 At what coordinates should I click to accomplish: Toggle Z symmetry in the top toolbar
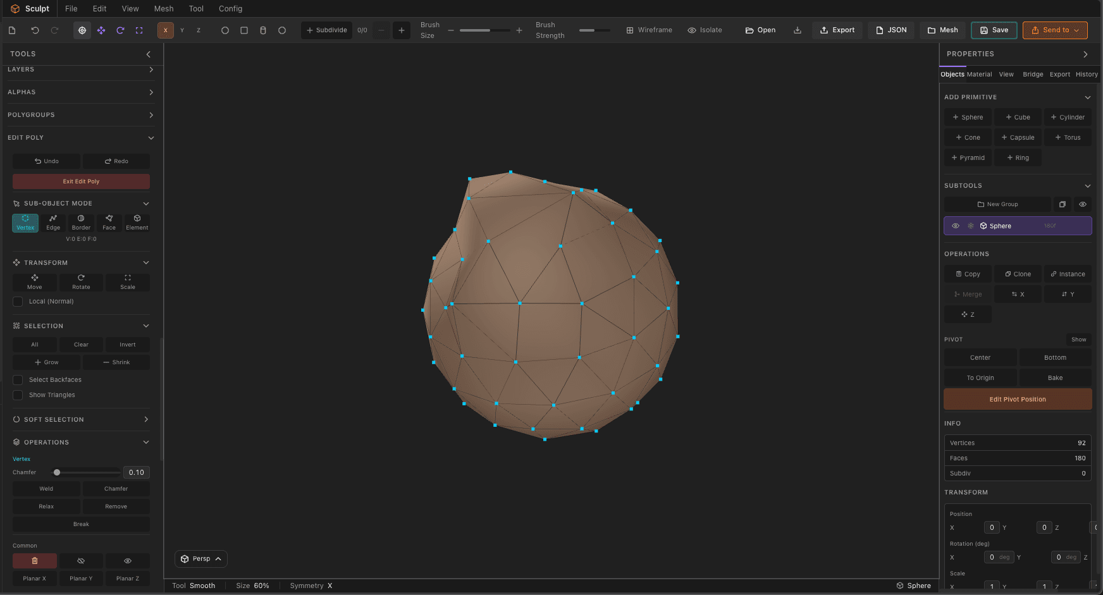(199, 30)
